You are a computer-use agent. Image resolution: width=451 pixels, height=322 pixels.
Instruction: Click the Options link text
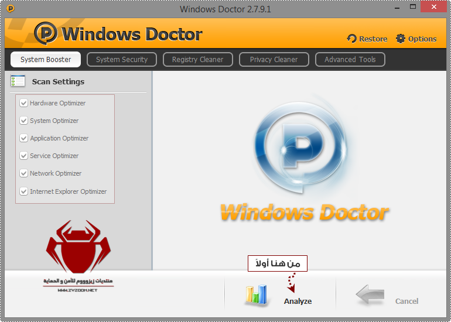(422, 39)
